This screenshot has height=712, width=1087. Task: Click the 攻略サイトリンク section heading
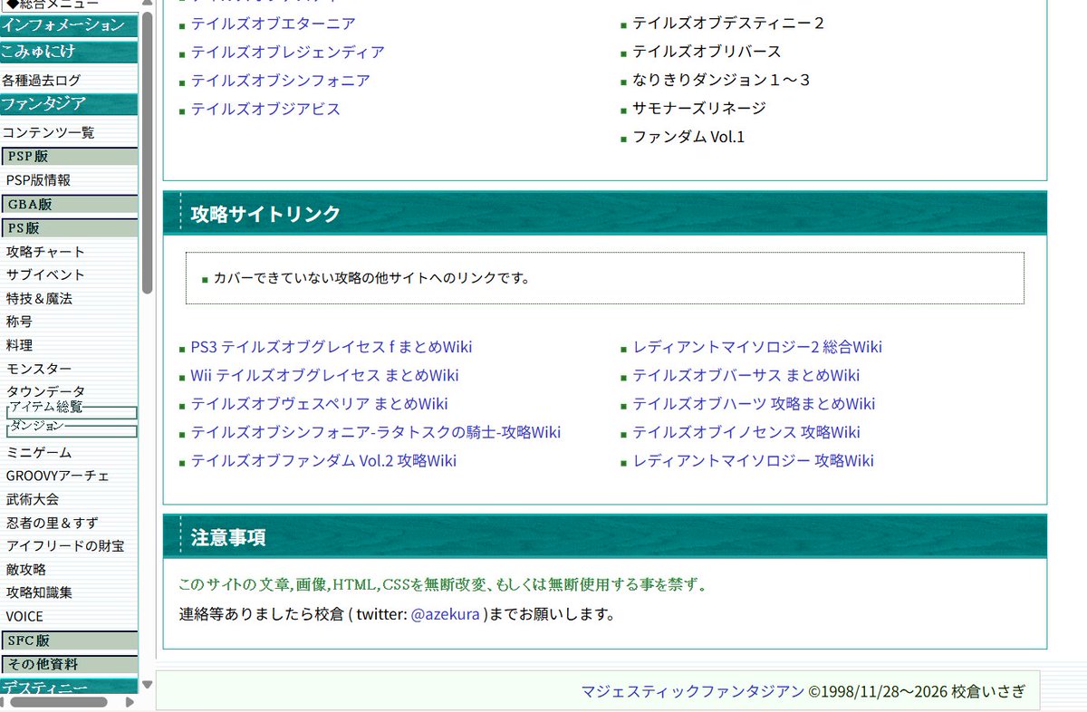(265, 214)
